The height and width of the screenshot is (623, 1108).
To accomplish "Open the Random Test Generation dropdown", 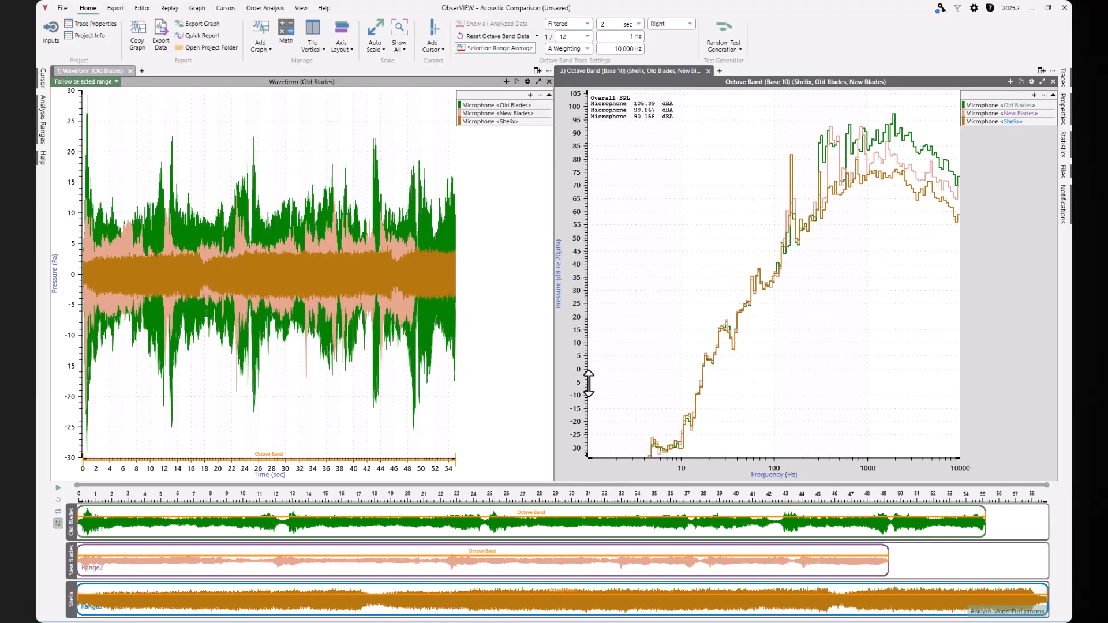I will click(x=724, y=37).
